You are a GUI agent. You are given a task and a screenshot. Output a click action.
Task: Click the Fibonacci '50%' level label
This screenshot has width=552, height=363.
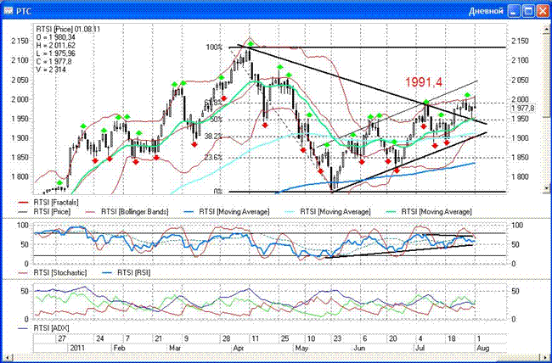pyautogui.click(x=217, y=120)
